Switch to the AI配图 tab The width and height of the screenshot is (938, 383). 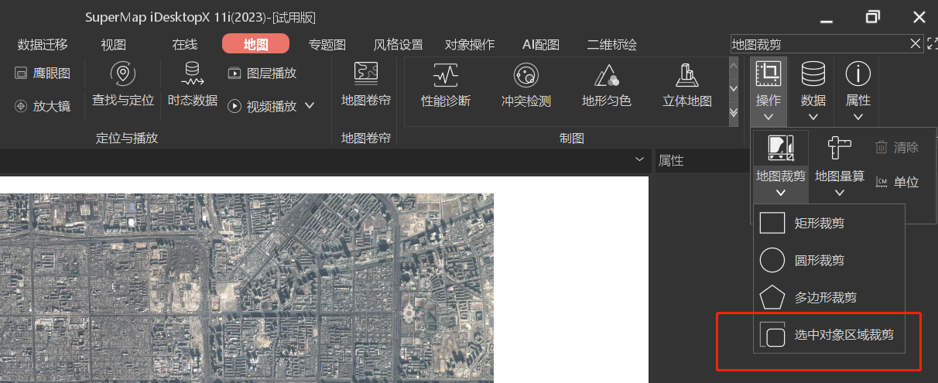541,45
